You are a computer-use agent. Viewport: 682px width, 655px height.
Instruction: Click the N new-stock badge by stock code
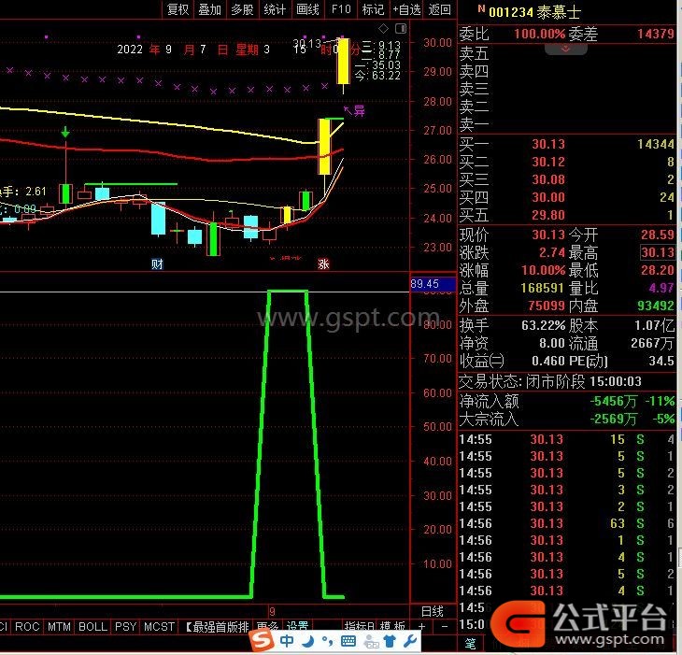pos(480,8)
